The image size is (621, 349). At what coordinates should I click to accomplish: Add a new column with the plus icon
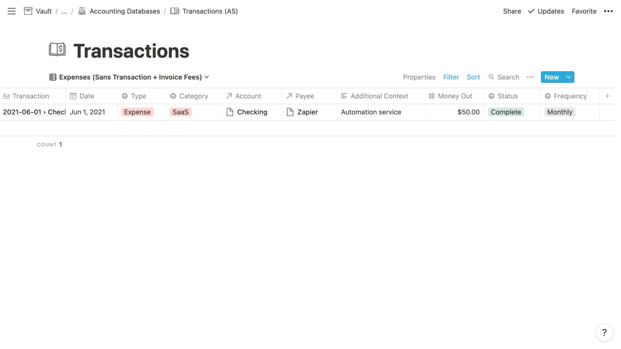[607, 96]
